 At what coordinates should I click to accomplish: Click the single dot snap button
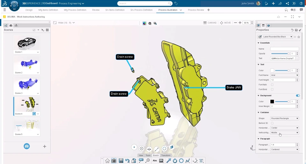coord(134,147)
